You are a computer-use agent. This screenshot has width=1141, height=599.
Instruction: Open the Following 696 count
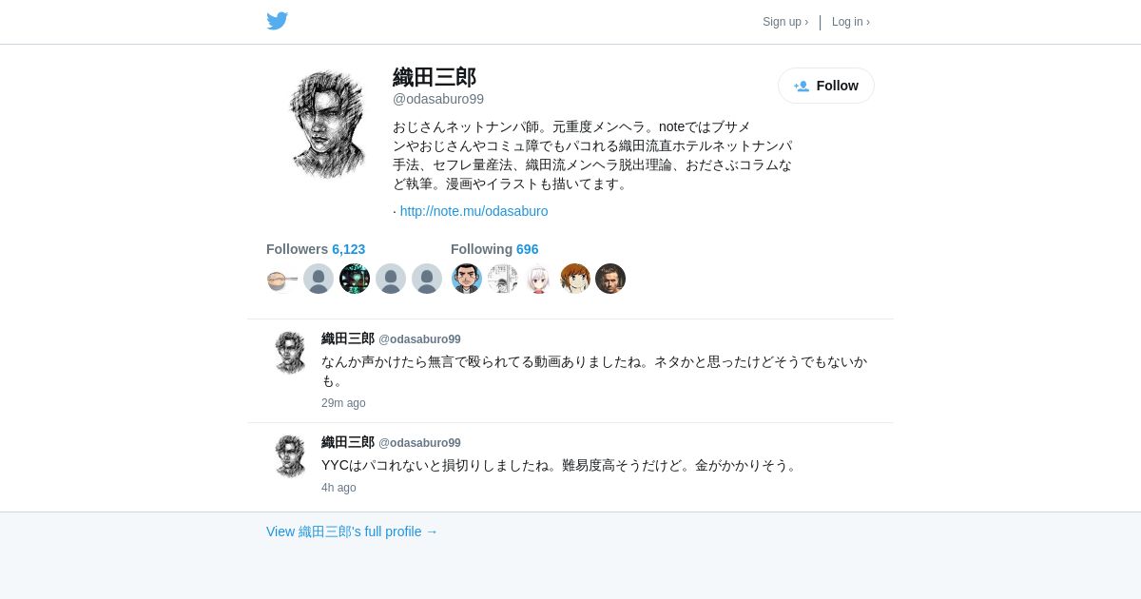click(494, 249)
